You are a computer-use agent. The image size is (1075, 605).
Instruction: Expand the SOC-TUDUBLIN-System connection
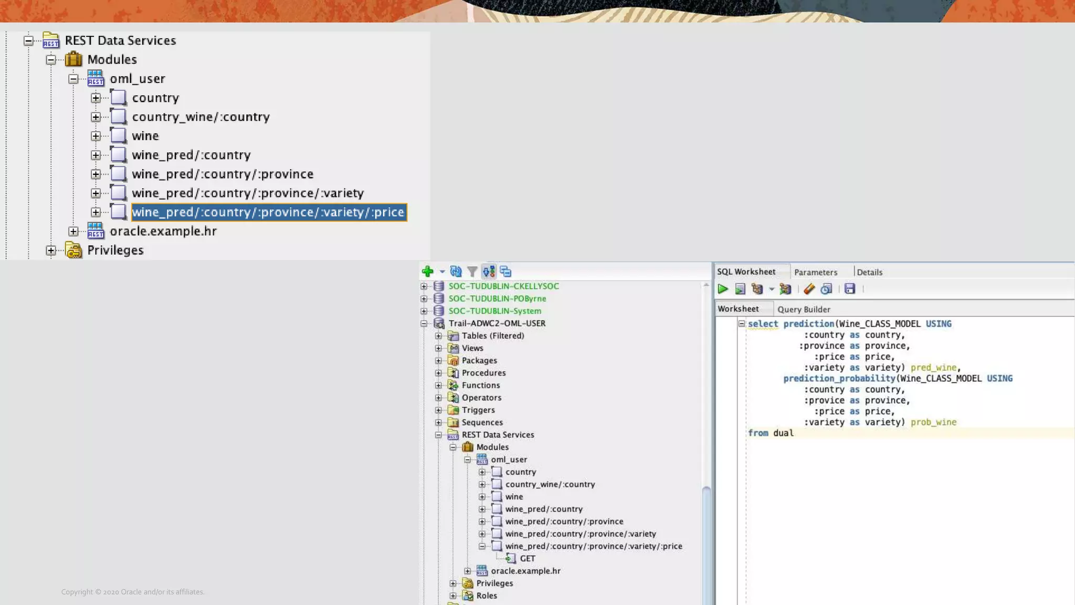click(424, 311)
